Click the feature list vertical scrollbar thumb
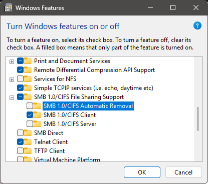Image resolution: width=208 pixels, height=184 pixels. tap(198, 119)
